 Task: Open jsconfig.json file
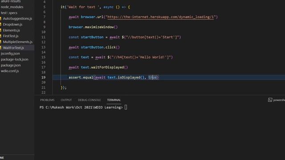[10, 53]
